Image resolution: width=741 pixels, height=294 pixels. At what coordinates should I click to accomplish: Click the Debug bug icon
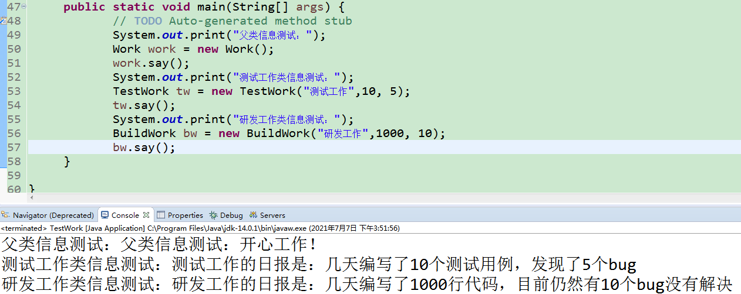click(x=213, y=215)
